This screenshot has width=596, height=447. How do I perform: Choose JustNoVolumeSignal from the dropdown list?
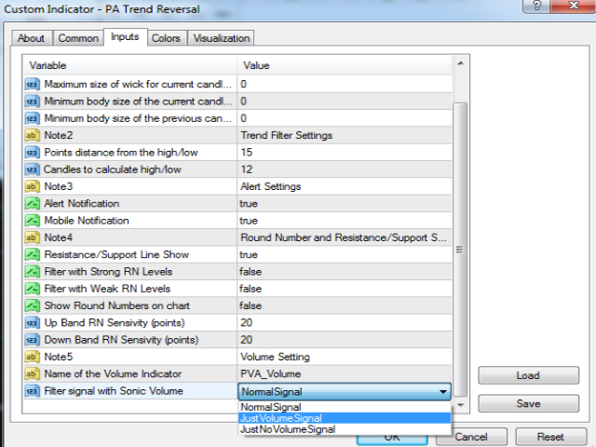coord(345,429)
